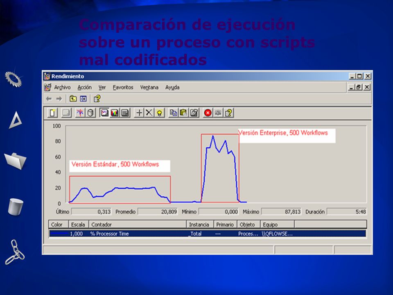Click the Instancia column header
Image resolution: width=393 pixels, height=295 pixels.
coord(200,225)
